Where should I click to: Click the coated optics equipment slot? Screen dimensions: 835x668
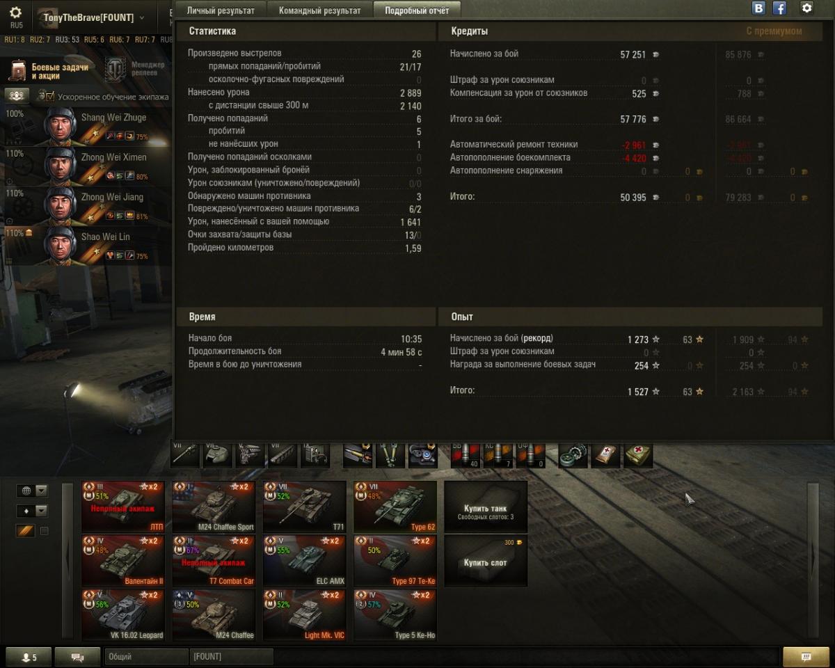(422, 454)
